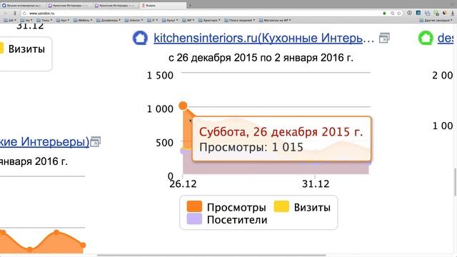Switch to the first browser tab

24,6
